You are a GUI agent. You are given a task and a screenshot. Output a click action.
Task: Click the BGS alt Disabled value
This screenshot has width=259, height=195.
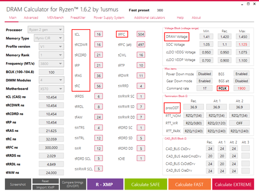[241, 81]
